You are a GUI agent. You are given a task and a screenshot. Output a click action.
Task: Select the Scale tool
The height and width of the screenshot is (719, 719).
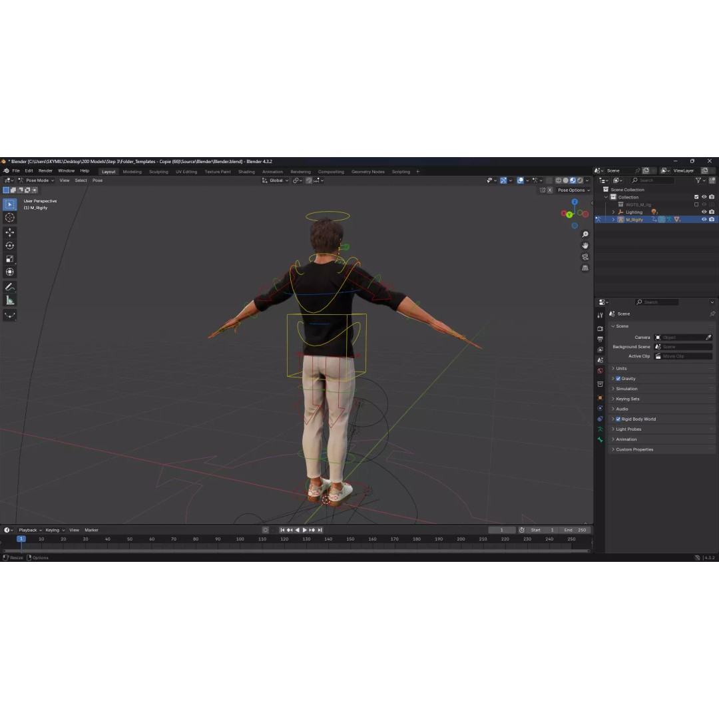point(9,259)
